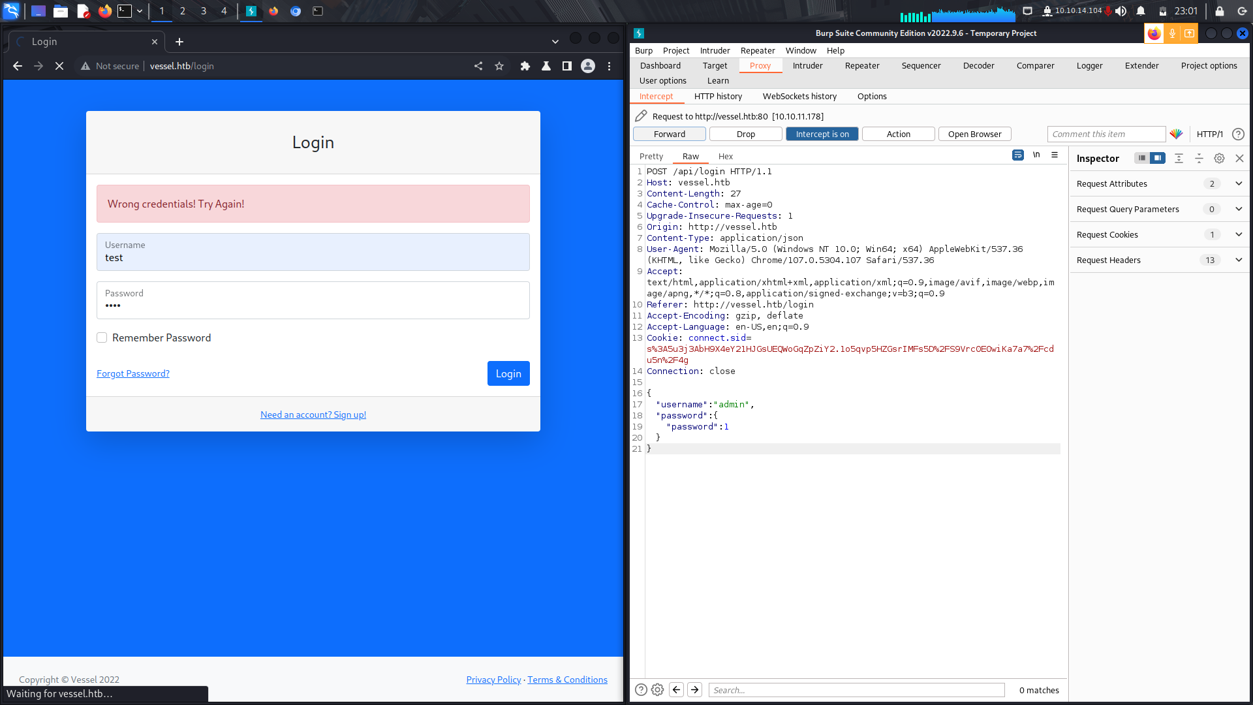
Task: Open the message editor hamburger menu
Action: [1055, 155]
